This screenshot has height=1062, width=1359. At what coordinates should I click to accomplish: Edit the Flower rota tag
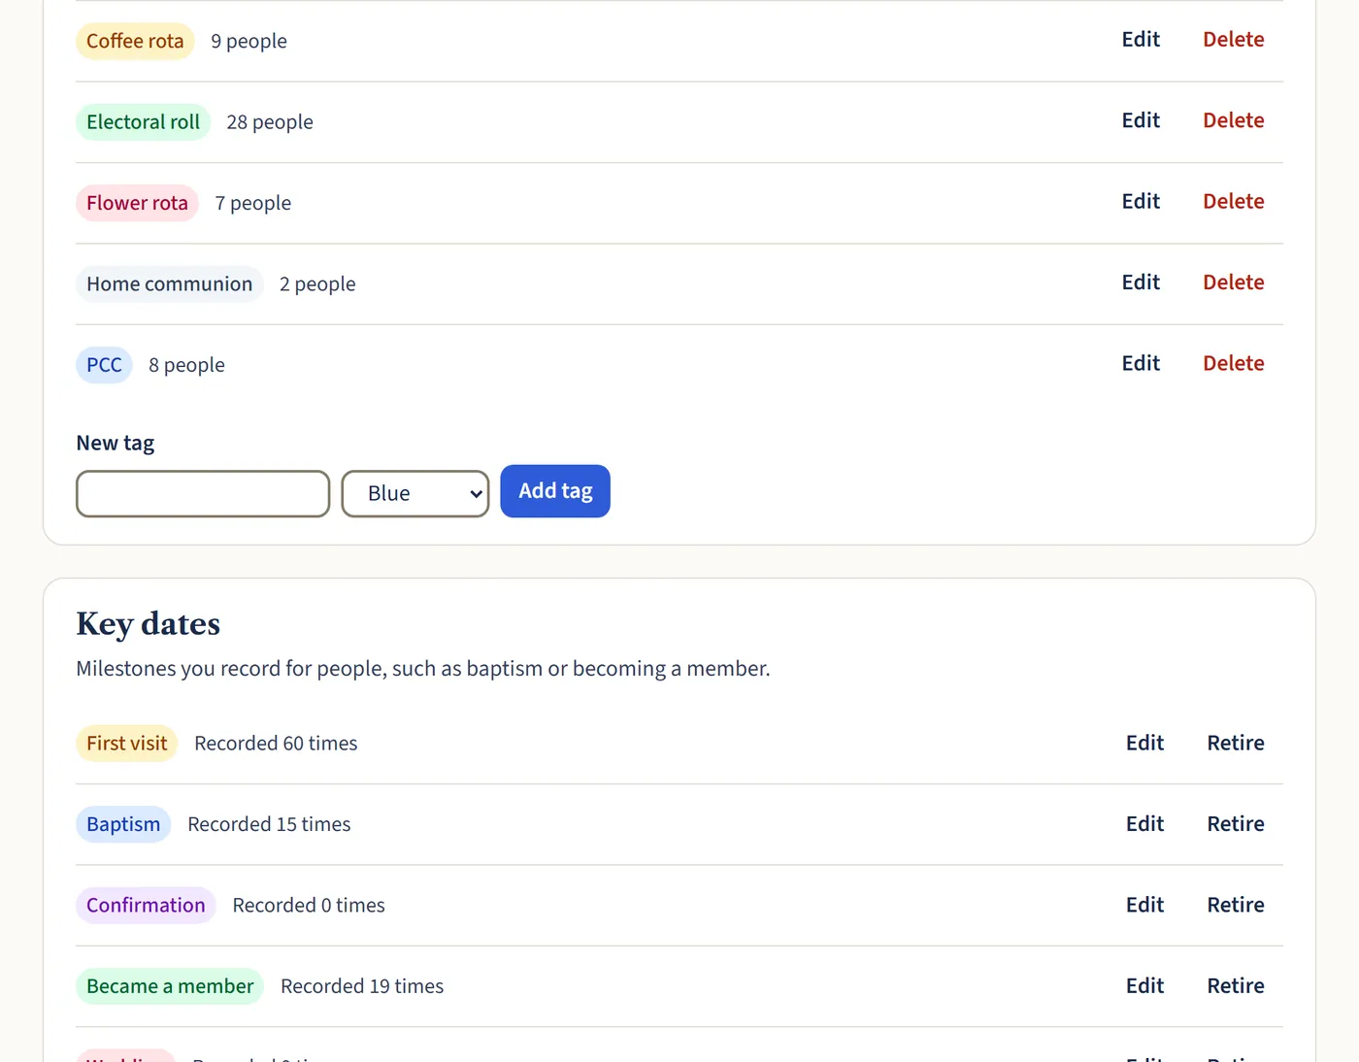point(1141,202)
